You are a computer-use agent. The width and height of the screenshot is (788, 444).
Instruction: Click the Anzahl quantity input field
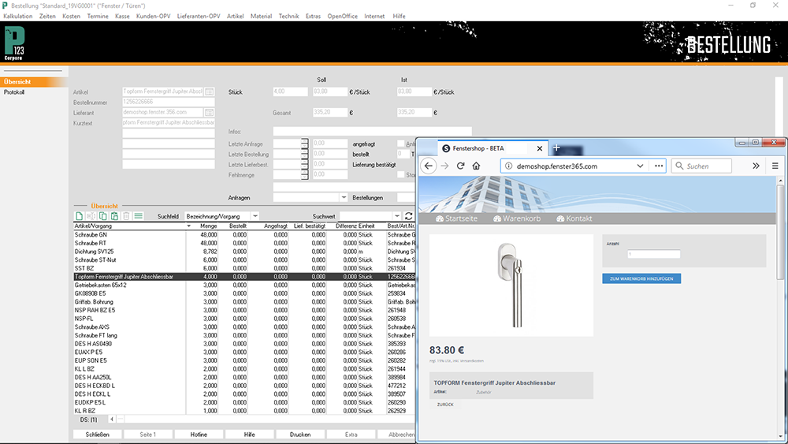pos(653,254)
